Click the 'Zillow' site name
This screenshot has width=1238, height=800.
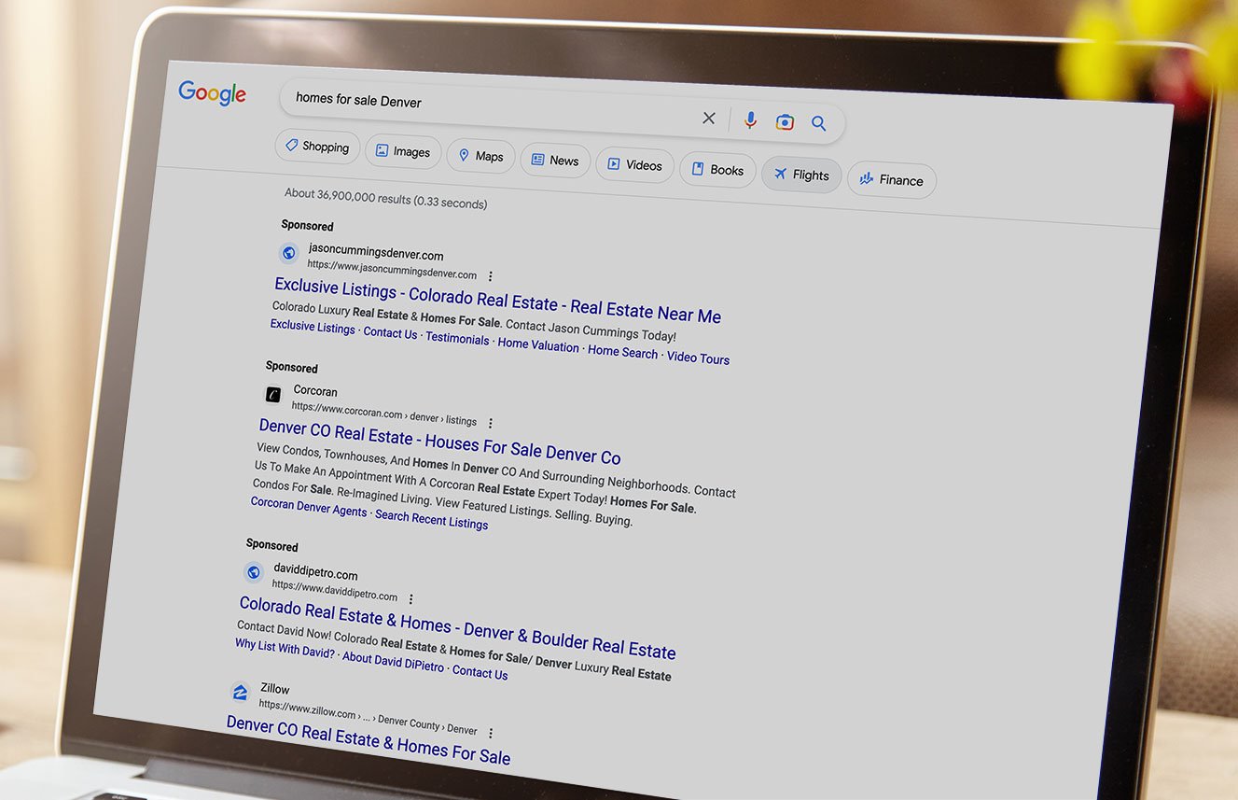[275, 689]
